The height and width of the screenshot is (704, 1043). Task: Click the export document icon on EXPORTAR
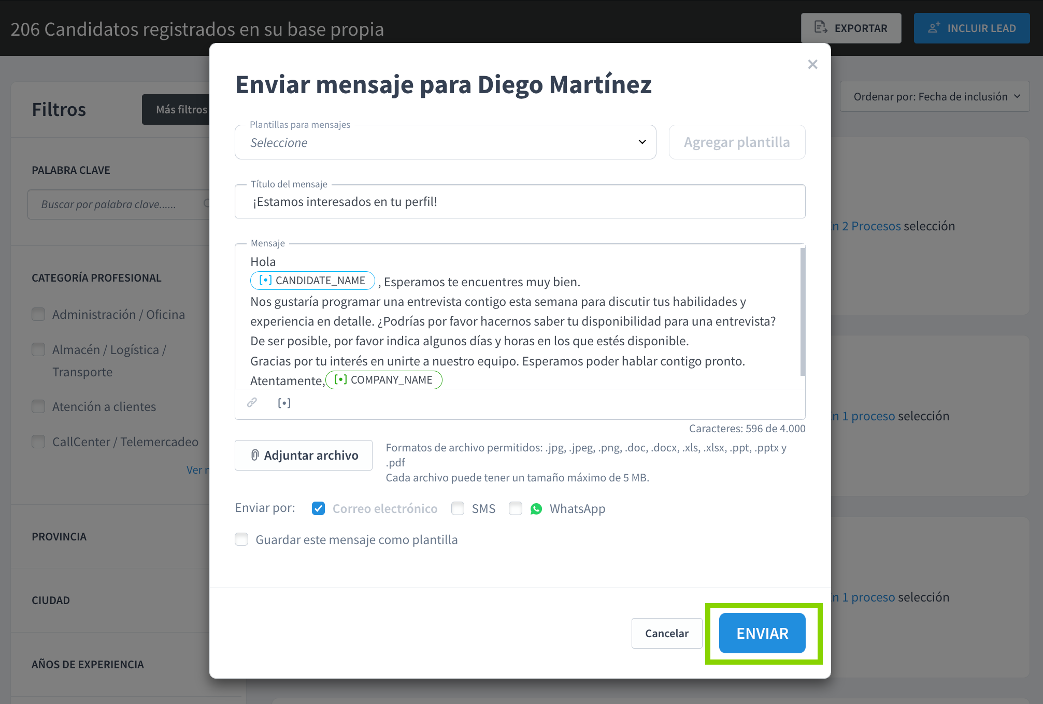(820, 28)
